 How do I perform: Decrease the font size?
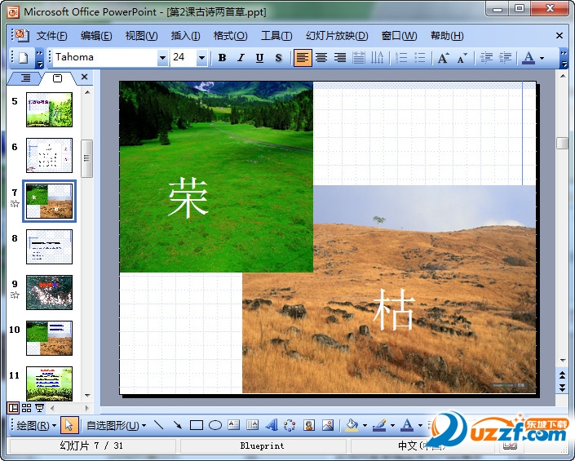[x=462, y=58]
